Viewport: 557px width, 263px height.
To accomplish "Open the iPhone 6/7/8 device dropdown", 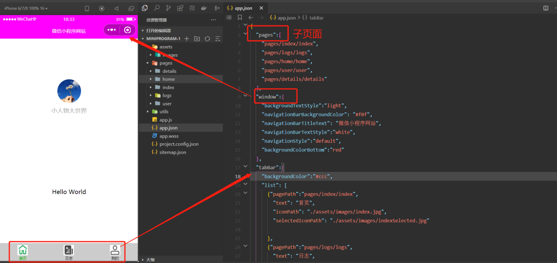I will (26, 8).
